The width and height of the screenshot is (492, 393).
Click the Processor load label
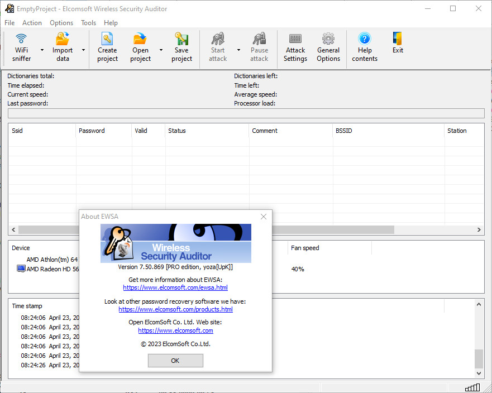pyautogui.click(x=255, y=103)
